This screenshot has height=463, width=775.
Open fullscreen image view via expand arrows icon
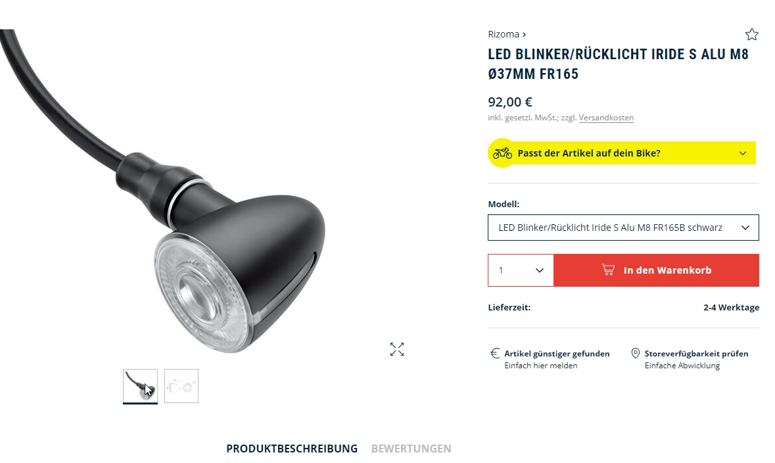click(x=397, y=349)
